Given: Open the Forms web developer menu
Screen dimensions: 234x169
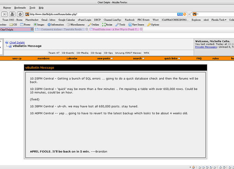Looking at the screenshot, I should tap(25, 25).
